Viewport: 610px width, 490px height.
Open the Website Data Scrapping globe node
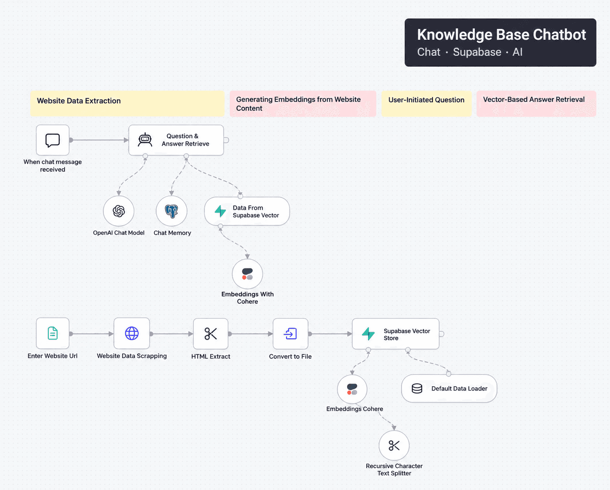[132, 333]
